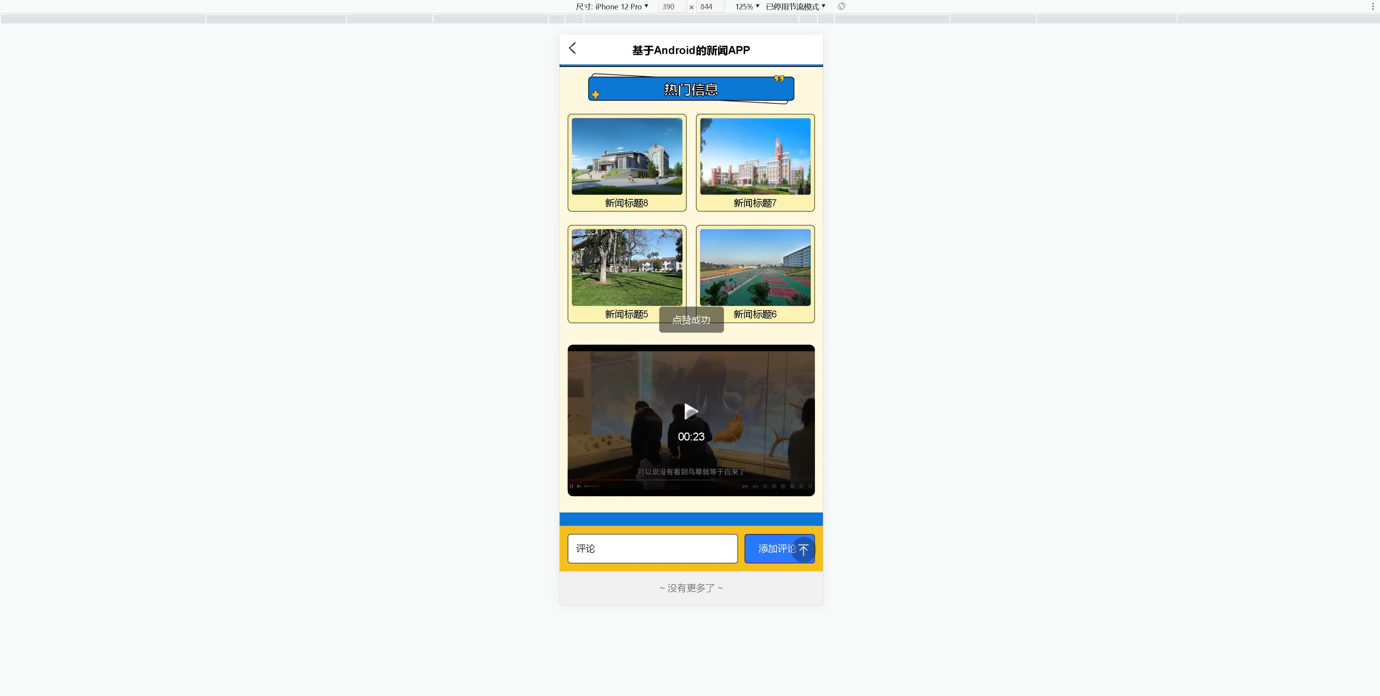
Task: Click the skip-to-next-frame icon in the video
Action: pos(579,486)
